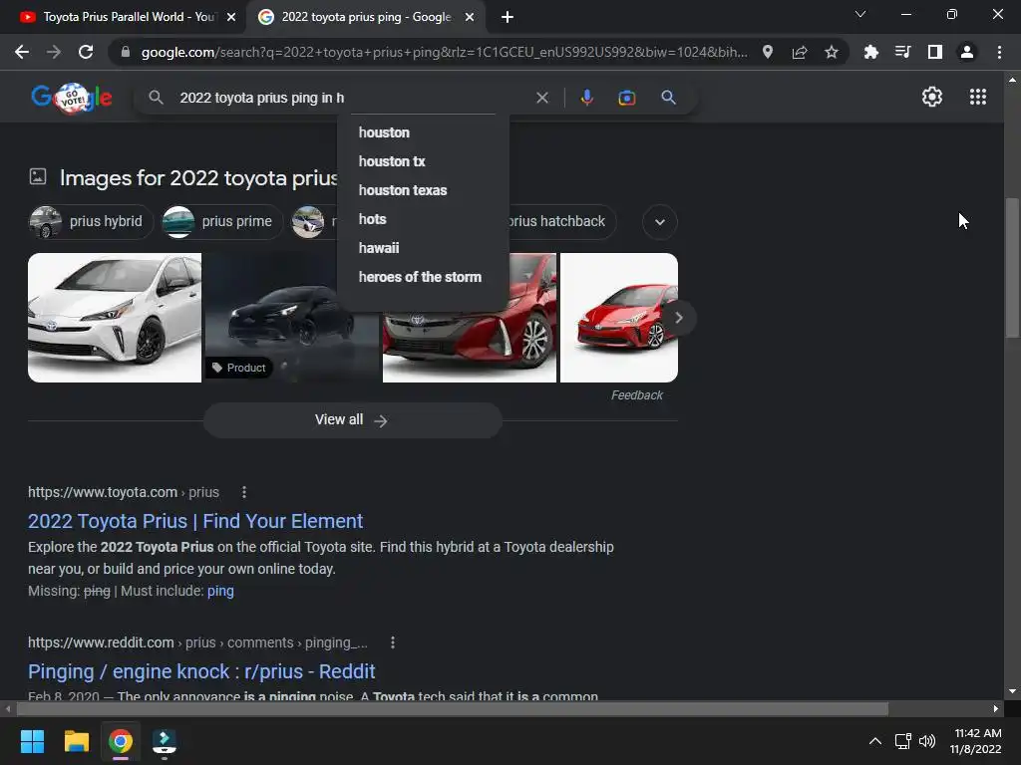The image size is (1021, 765).
Task: Filter images by prius hatchback chip
Action: [561, 222]
